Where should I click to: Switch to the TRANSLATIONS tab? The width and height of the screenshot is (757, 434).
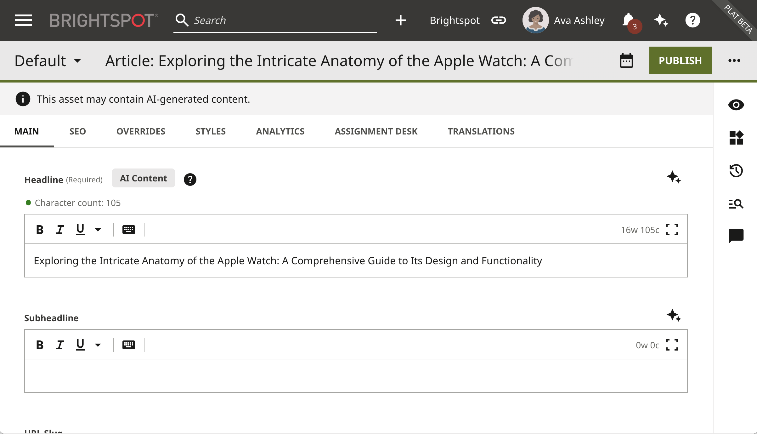point(481,131)
